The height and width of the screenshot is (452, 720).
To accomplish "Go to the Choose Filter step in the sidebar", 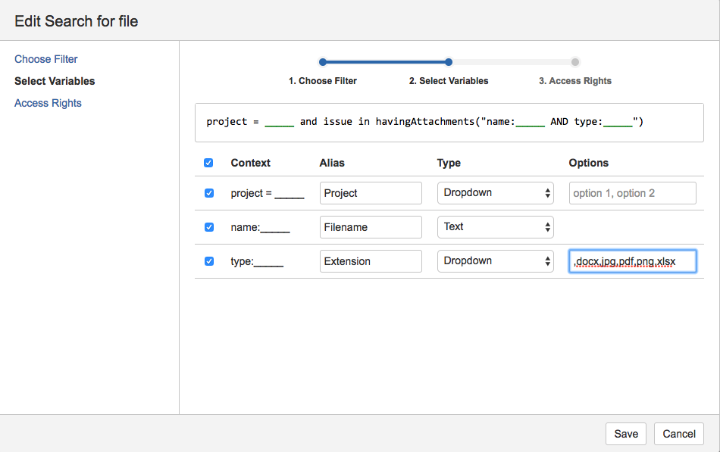I will (45, 59).
